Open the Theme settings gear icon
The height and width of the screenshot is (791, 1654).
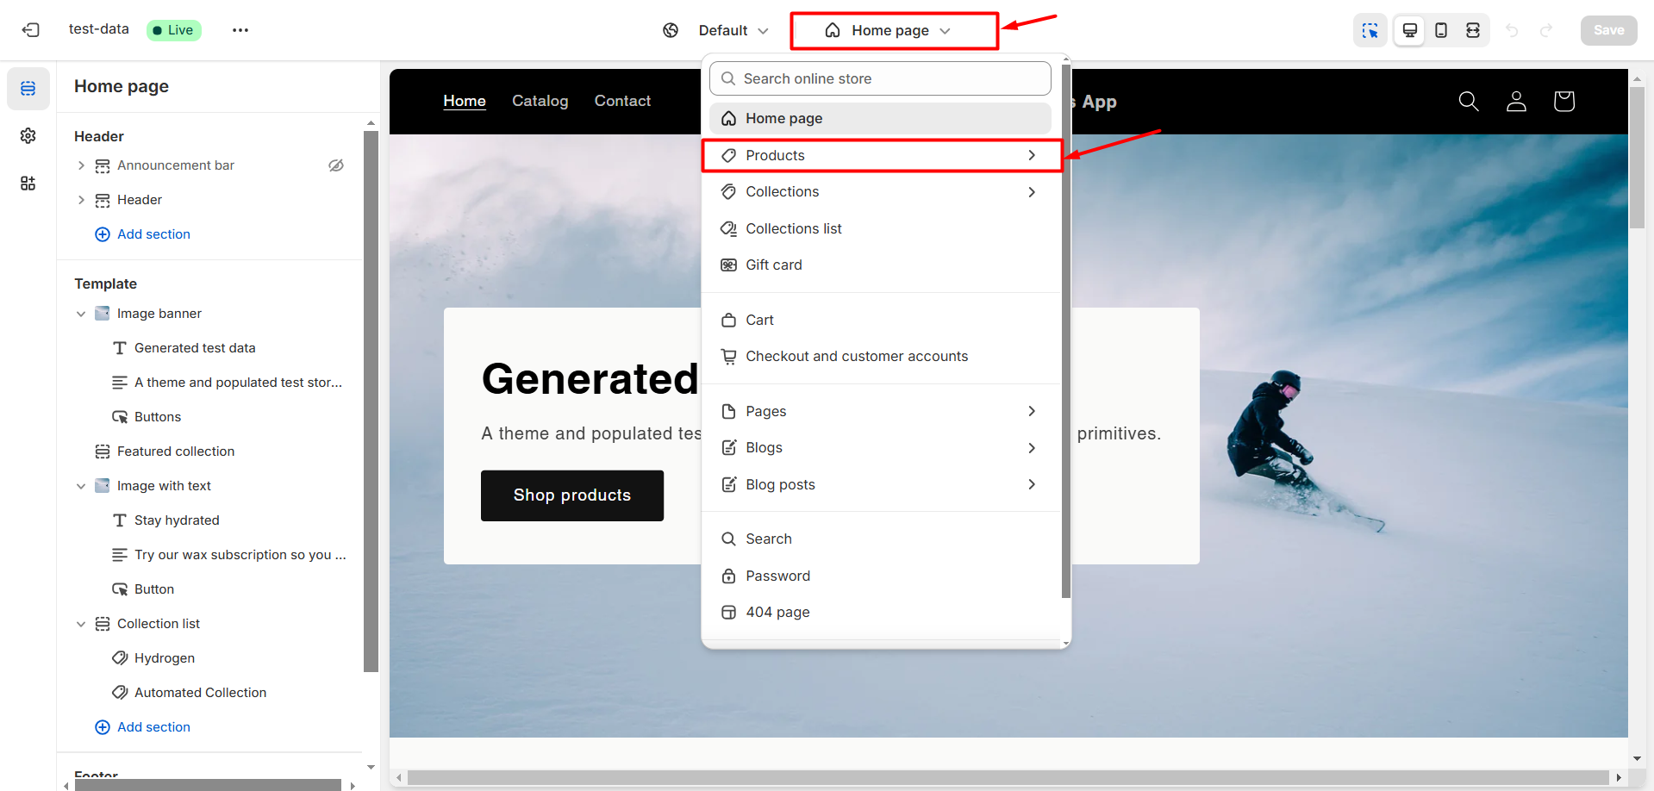click(28, 136)
